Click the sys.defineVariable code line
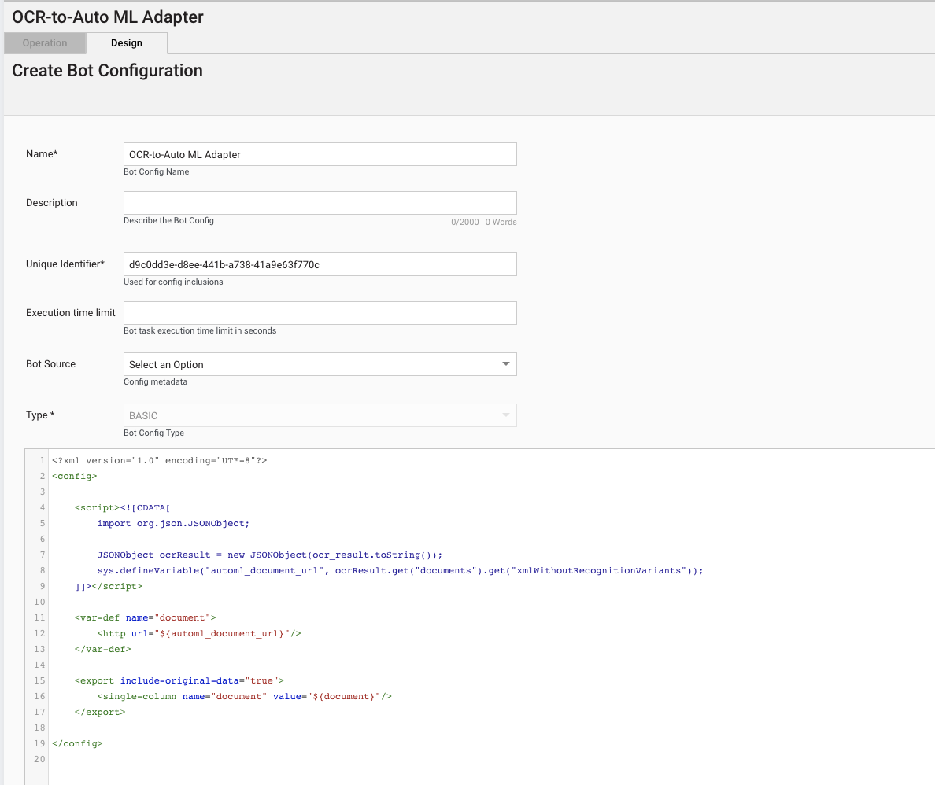Viewport: 935px width, 785px height. coord(400,570)
